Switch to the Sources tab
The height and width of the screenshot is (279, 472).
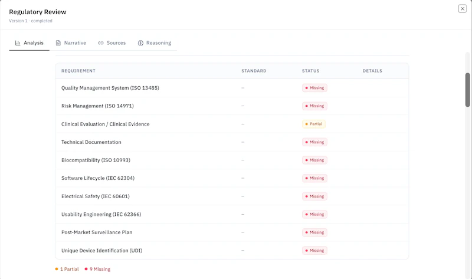pyautogui.click(x=112, y=42)
